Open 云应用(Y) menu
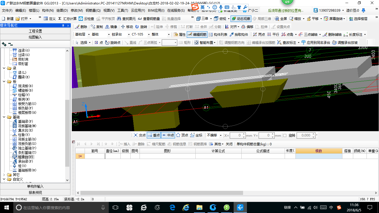Viewport: 379px width, 213px height. click(x=138, y=11)
